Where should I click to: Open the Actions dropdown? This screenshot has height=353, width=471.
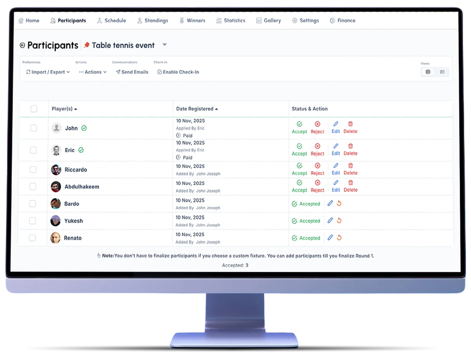click(93, 72)
